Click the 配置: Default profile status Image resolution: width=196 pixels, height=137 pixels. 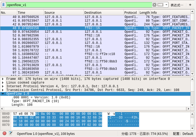[x=183, y=134]
